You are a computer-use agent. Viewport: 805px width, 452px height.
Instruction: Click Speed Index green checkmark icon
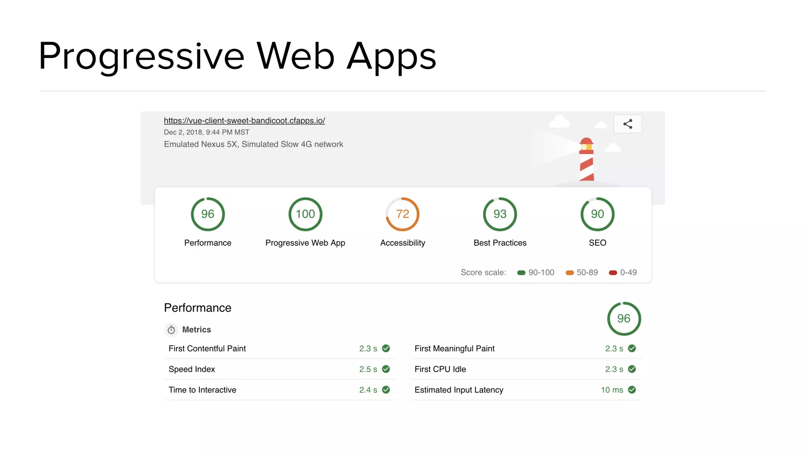coord(386,369)
